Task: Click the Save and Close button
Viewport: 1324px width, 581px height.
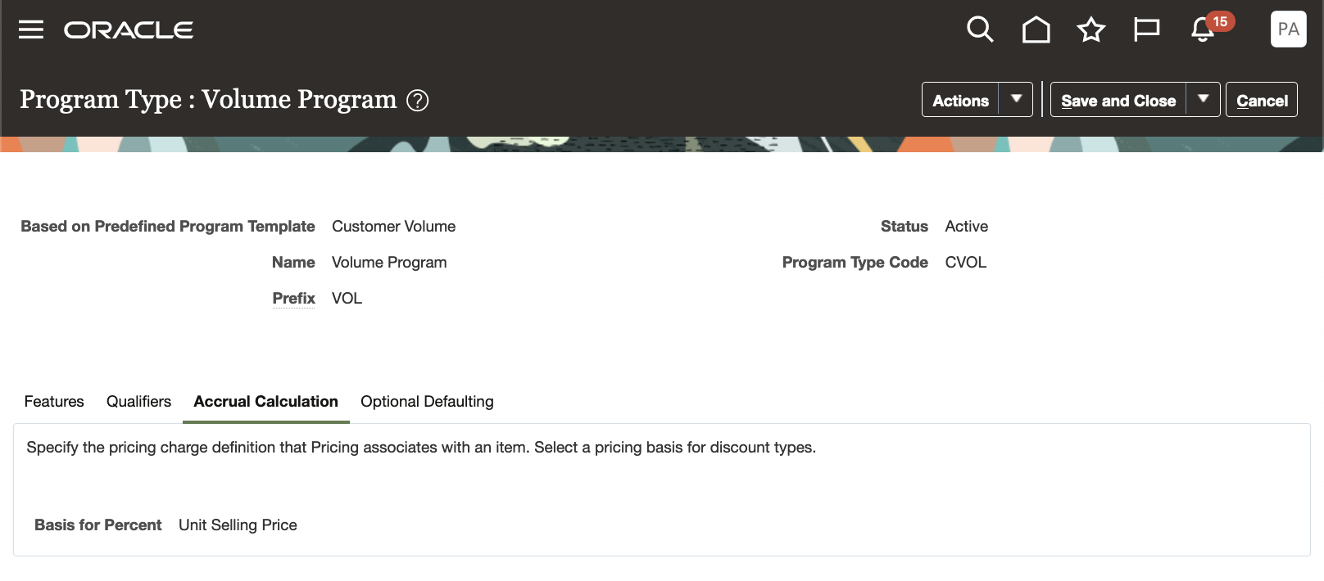Action: (x=1118, y=99)
